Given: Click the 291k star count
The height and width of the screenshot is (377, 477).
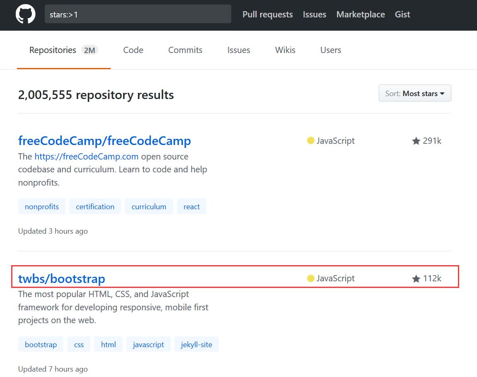Looking at the screenshot, I should point(432,141).
